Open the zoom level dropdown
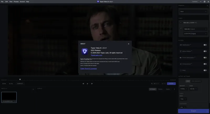This screenshot has height=114, width=210. (156, 84)
